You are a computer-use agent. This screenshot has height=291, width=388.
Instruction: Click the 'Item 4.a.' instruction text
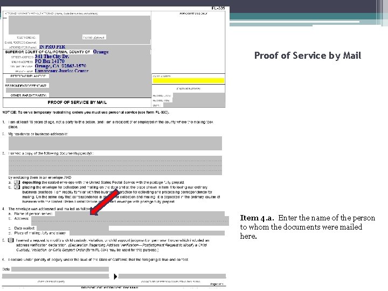click(x=307, y=227)
